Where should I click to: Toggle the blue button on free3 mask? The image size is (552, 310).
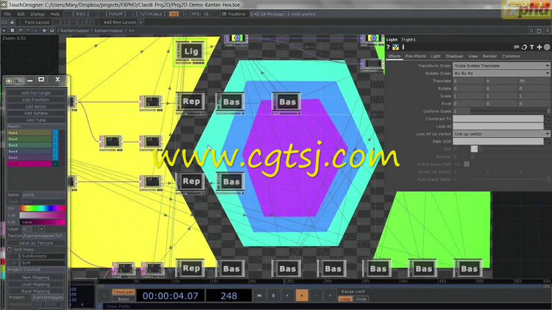pos(55,145)
